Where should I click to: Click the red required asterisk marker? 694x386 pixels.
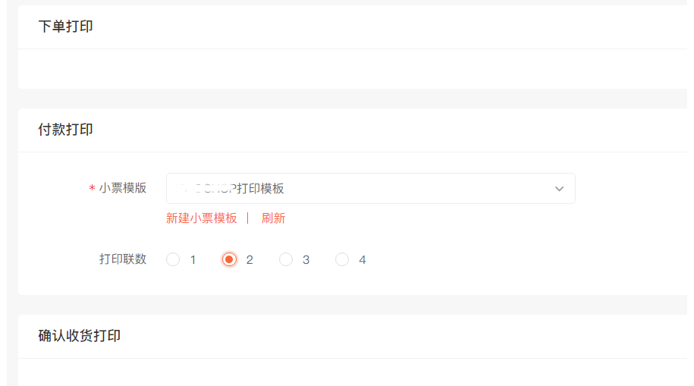click(92, 188)
